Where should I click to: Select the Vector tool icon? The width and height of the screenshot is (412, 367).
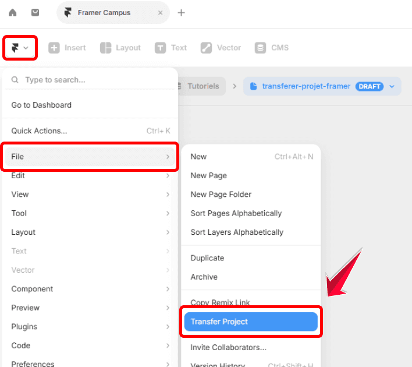tap(206, 48)
